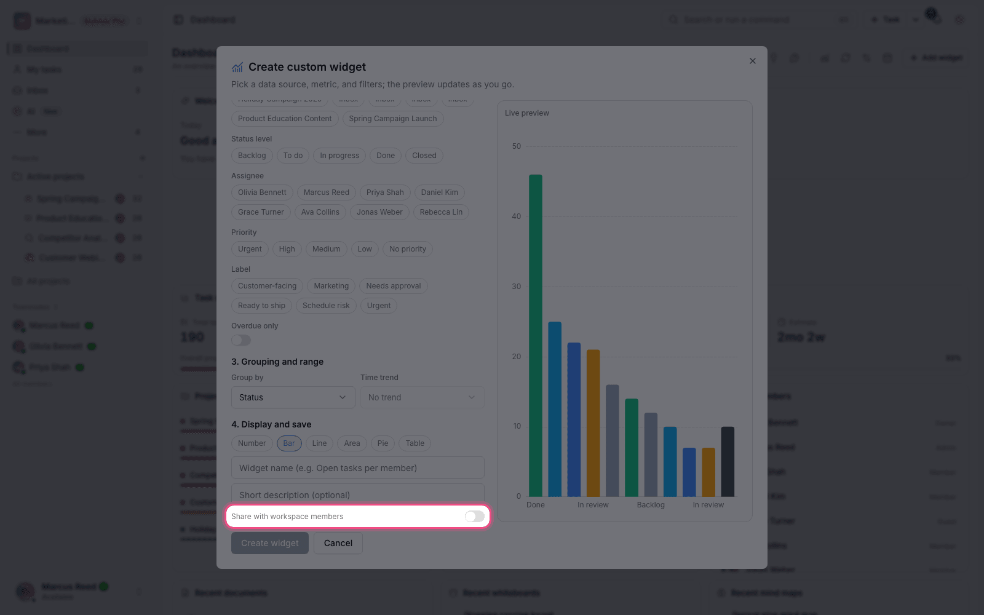Filter by assignee Priya Shah
The height and width of the screenshot is (615, 984).
click(385, 192)
